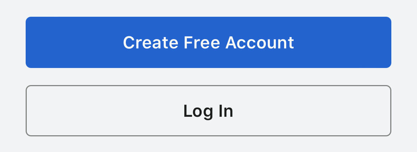
Task: Activate the secondary Log In button
Action: pos(208,111)
